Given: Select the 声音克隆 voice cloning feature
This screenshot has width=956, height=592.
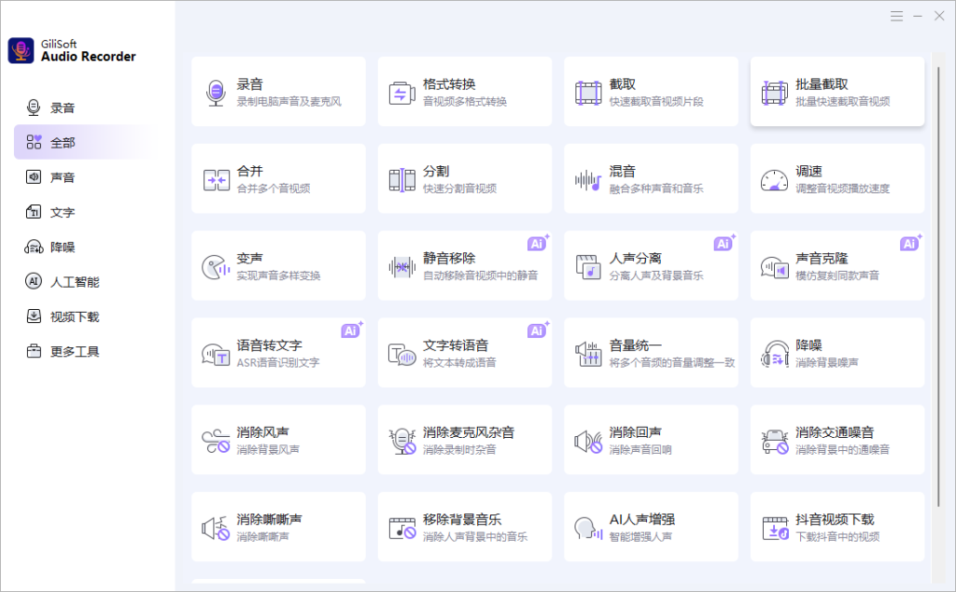Looking at the screenshot, I should coord(836,265).
